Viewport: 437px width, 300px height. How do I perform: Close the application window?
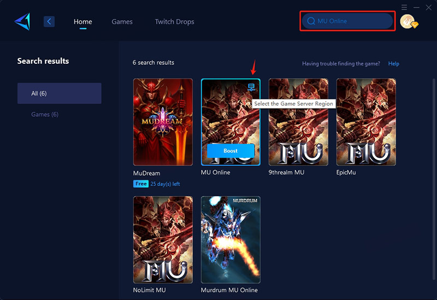(x=429, y=8)
